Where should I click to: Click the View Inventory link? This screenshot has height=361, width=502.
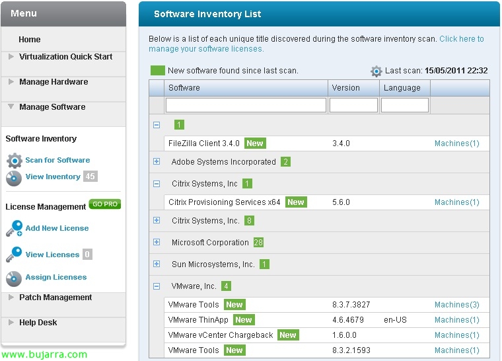[53, 177]
